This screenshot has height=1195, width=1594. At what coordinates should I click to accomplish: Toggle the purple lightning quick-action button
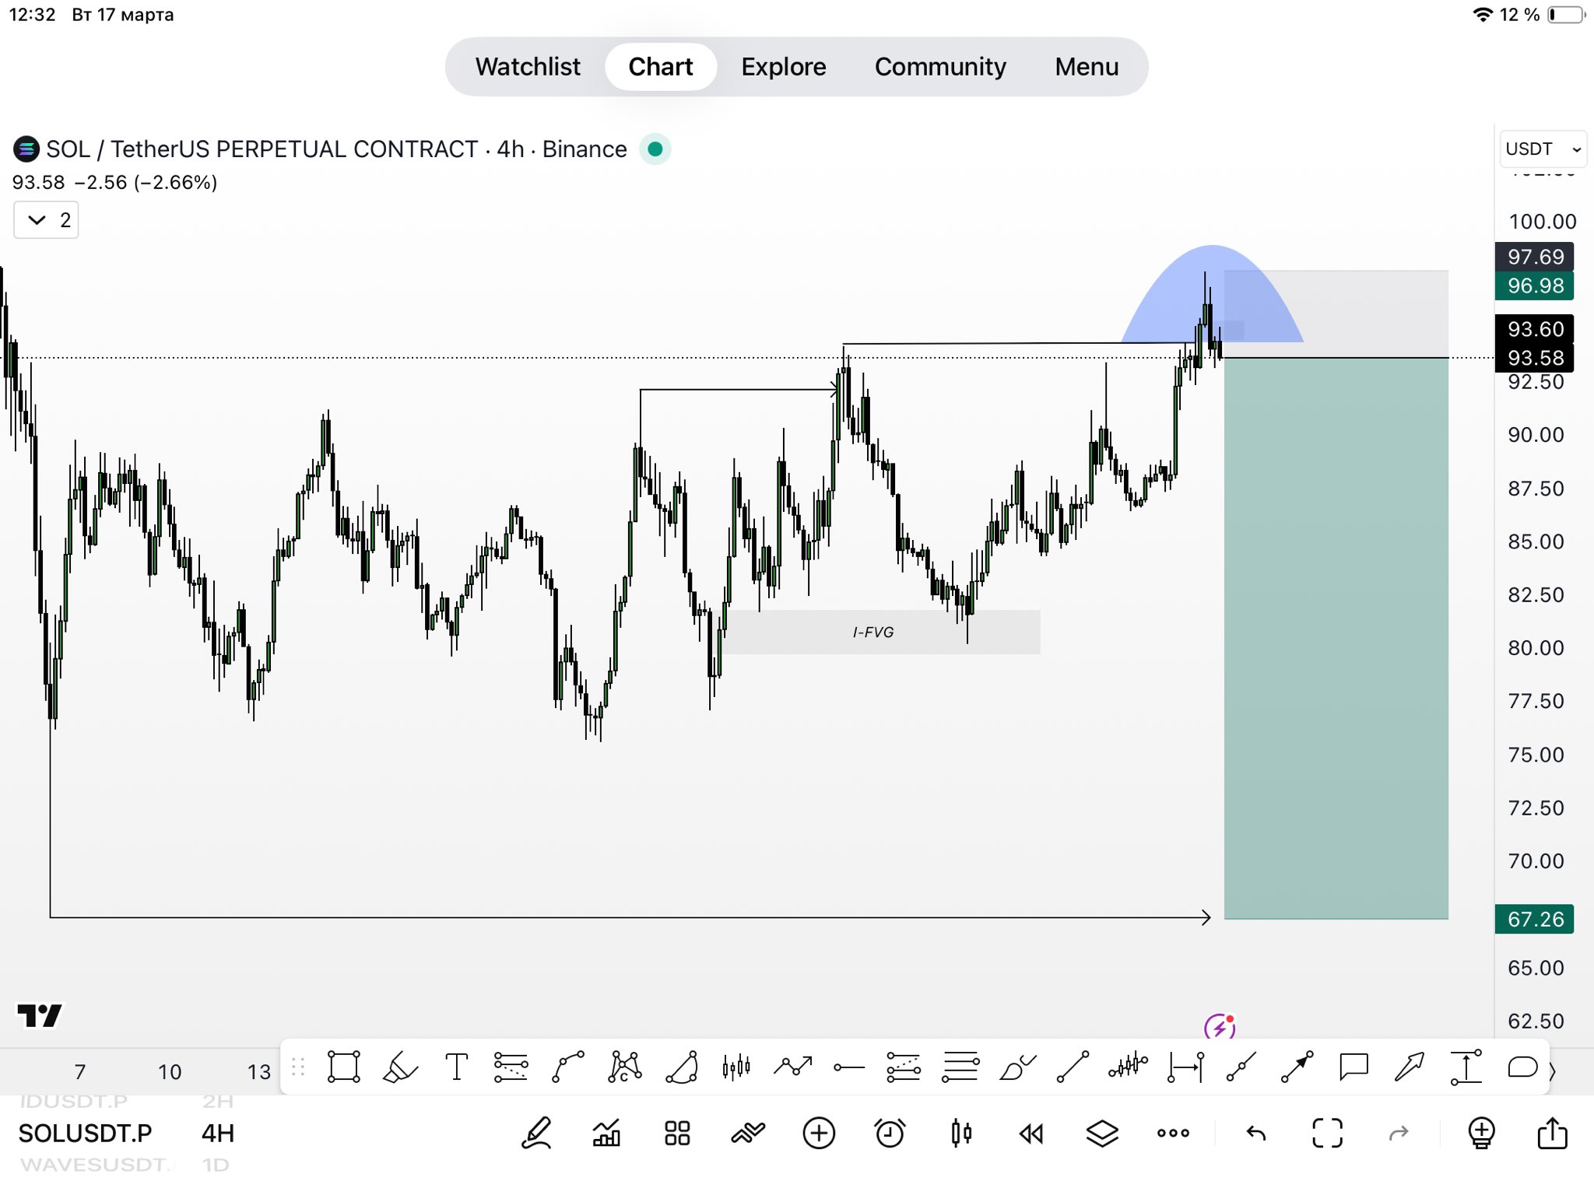(1220, 1027)
